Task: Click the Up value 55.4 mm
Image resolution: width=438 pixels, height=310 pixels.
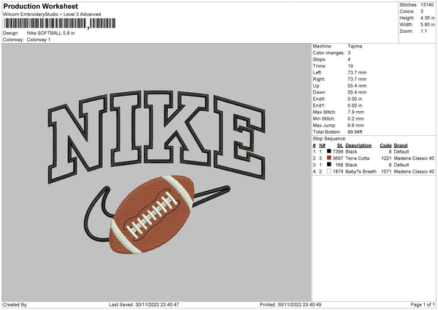Action: 357,86
